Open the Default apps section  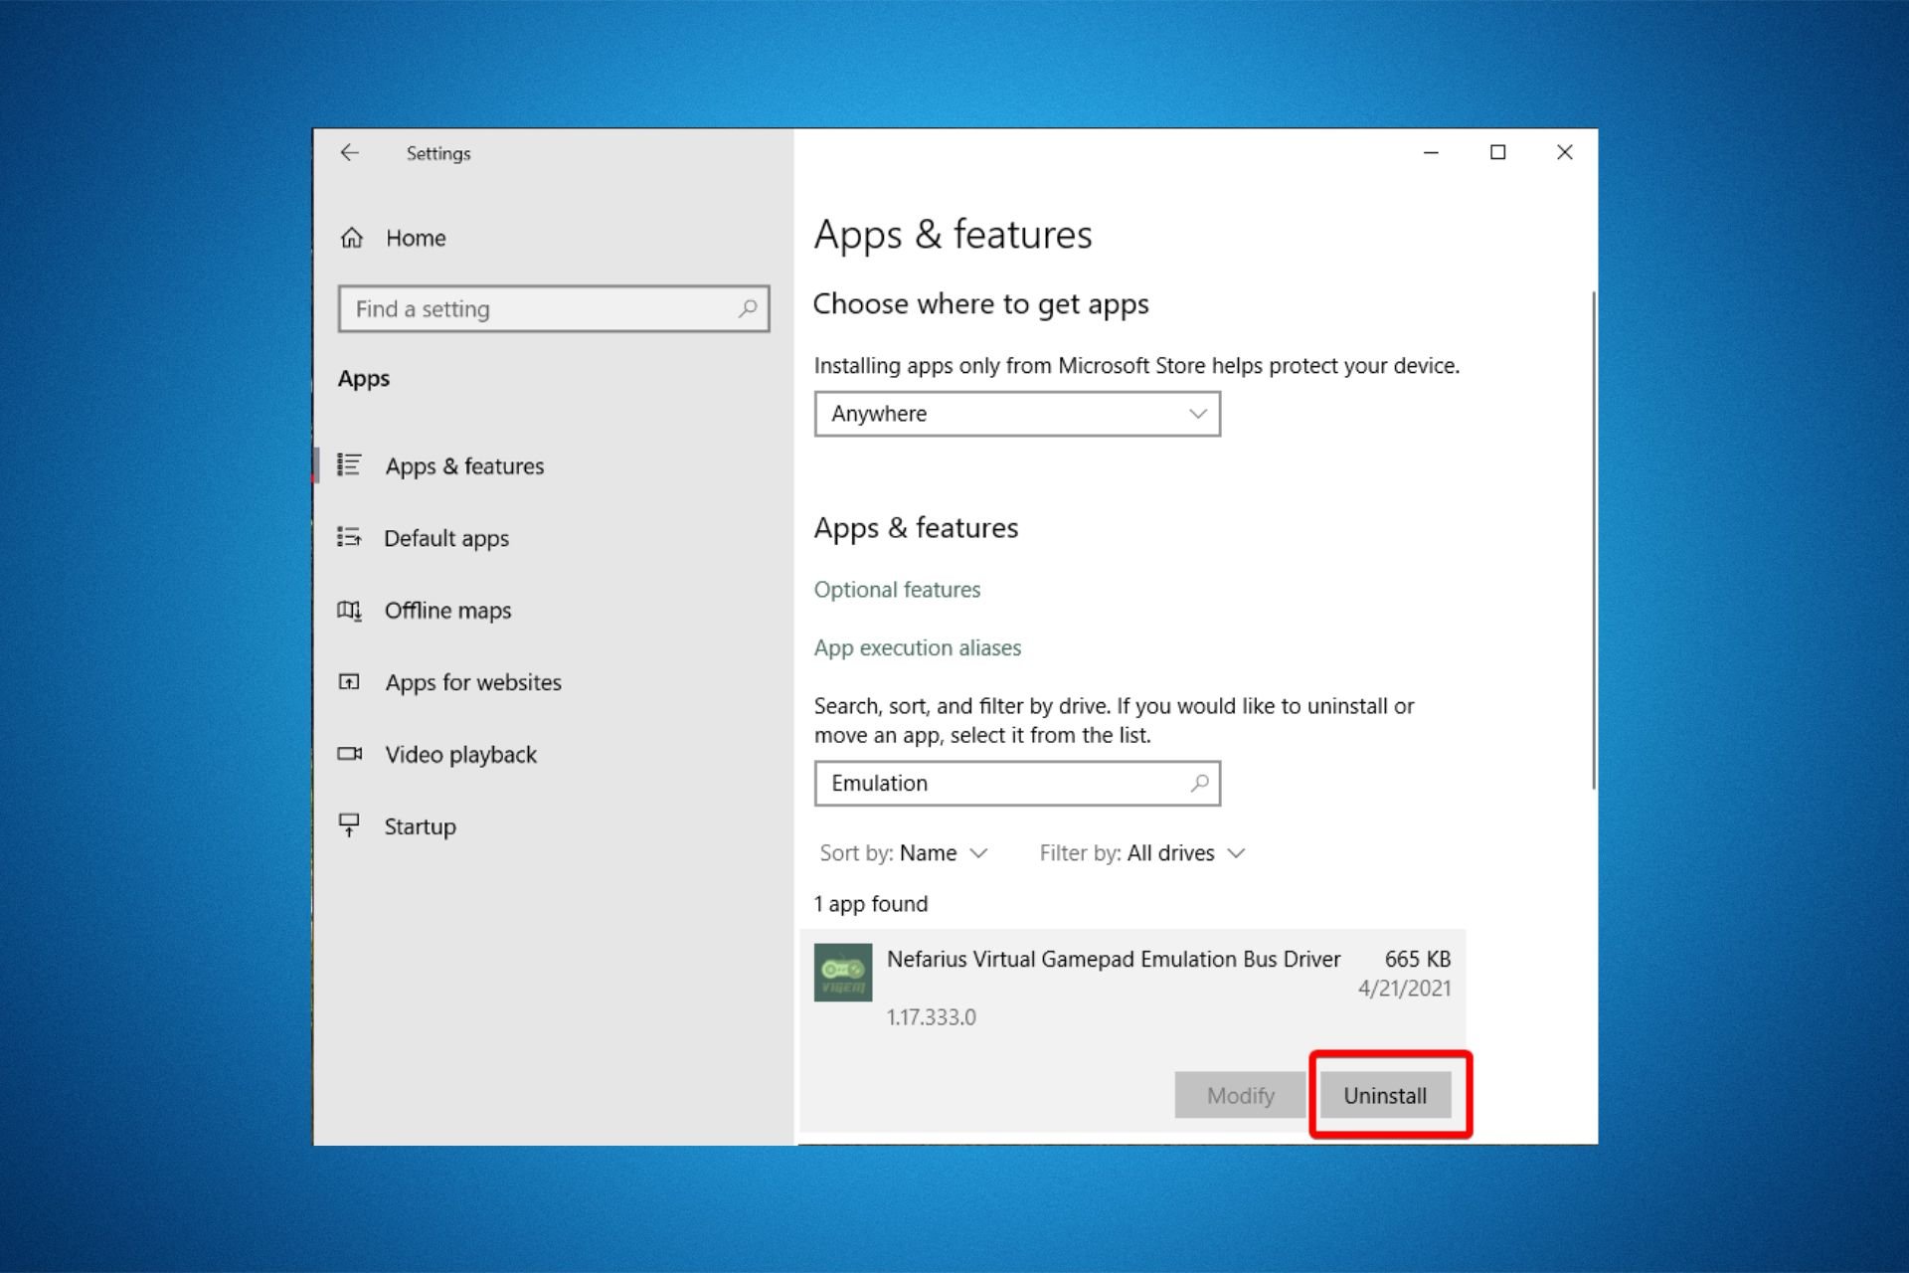(446, 538)
